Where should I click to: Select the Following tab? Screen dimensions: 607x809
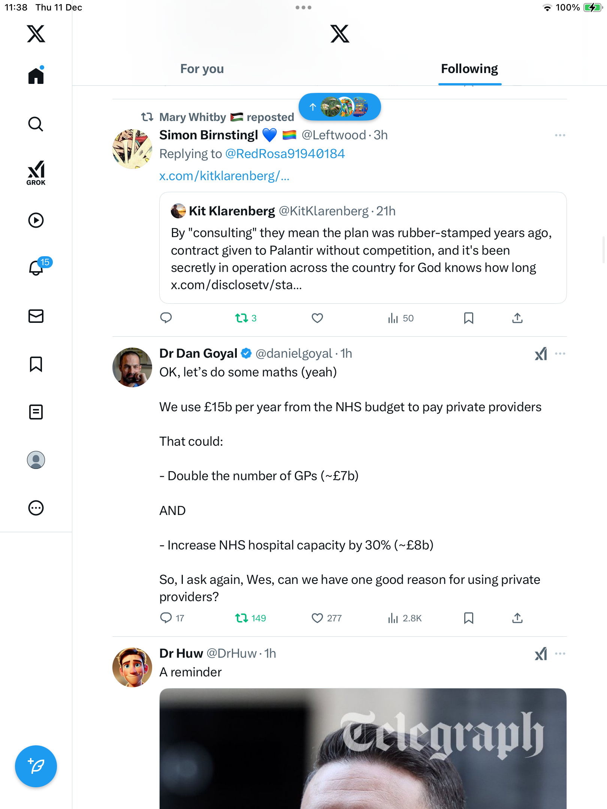coord(469,69)
